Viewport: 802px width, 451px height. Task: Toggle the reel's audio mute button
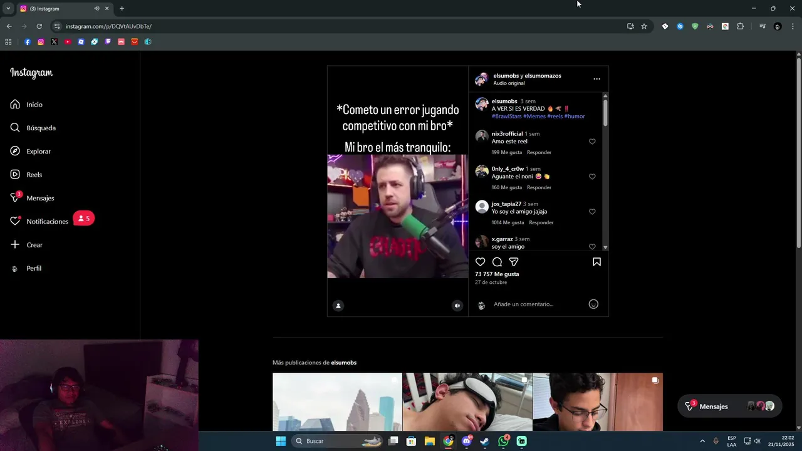457,306
